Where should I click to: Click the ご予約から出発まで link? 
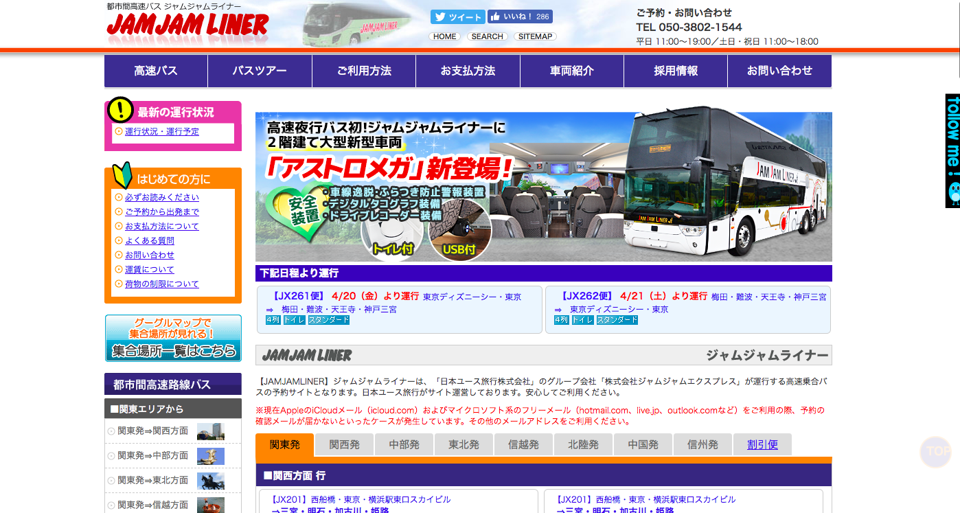point(162,212)
